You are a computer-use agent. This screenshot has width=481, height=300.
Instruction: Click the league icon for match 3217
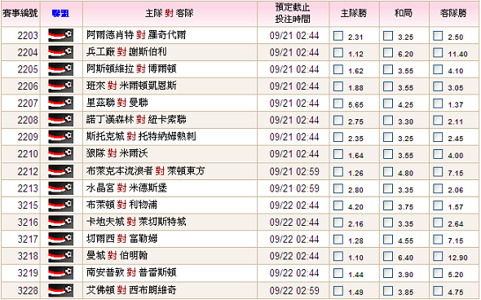60,239
